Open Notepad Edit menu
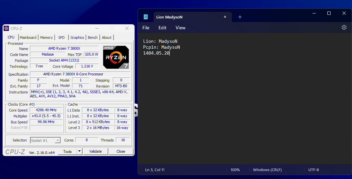Screen dimensions: 352x179 [x=162, y=28]
